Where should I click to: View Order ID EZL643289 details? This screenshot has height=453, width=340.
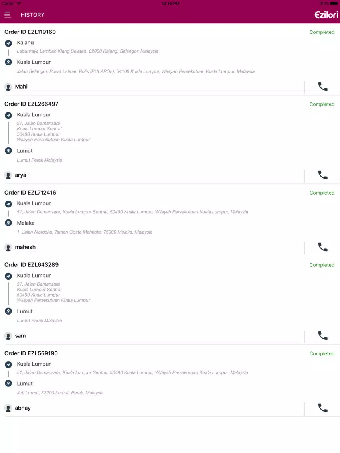(32, 265)
